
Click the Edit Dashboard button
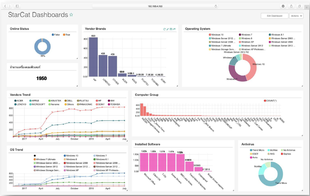coord(275,16)
